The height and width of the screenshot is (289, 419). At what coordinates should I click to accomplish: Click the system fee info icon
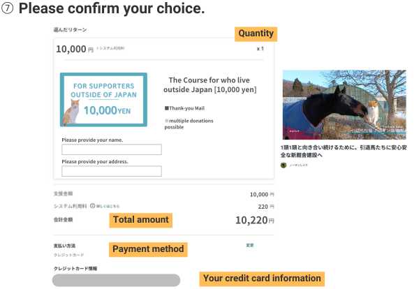tap(92, 206)
